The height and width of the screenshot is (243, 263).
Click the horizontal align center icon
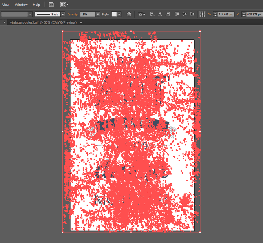pyautogui.click(x=160, y=14)
